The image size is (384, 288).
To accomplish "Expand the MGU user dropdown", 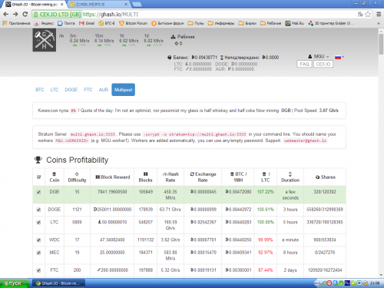I will coord(319,57).
